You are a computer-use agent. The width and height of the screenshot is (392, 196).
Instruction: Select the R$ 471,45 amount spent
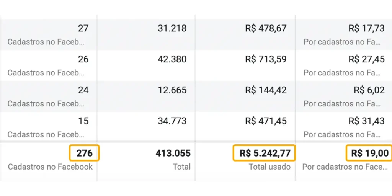[x=266, y=121]
